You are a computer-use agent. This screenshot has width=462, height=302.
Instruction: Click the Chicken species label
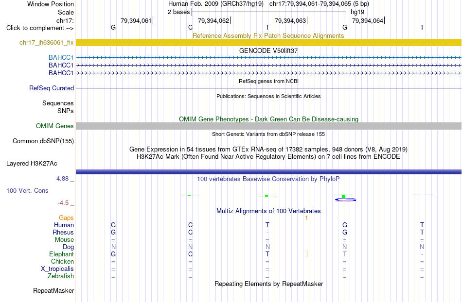tap(62, 261)
